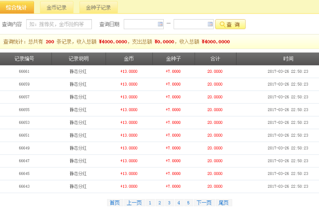This screenshot has width=319, height=209.
Task: Click the 查询日期 label
Action: (109, 24)
